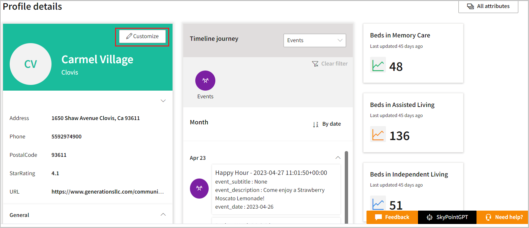Click the green chart icon for Memory Care
Viewport: 529px width, 228px height.
[378, 65]
